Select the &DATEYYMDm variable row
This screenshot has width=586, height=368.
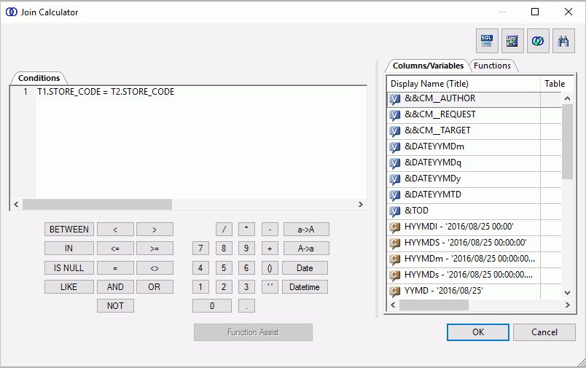point(474,148)
